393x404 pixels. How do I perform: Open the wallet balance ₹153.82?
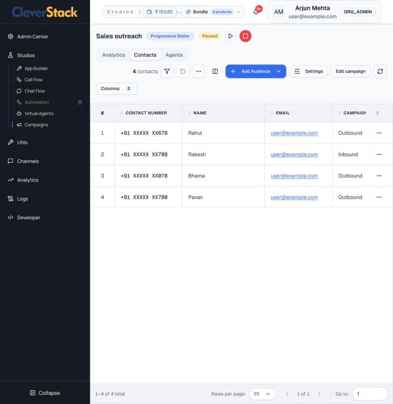pyautogui.click(x=160, y=12)
